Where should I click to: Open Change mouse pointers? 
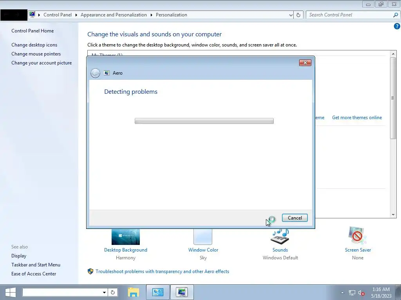click(36, 54)
